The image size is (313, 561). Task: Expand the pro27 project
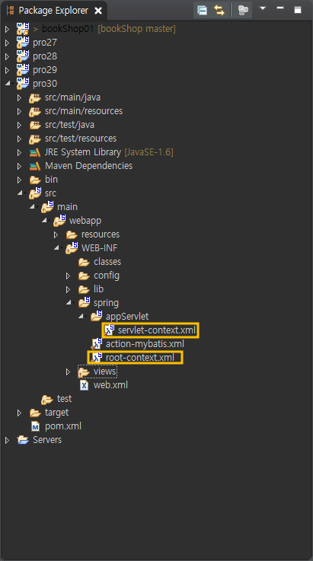(7, 43)
